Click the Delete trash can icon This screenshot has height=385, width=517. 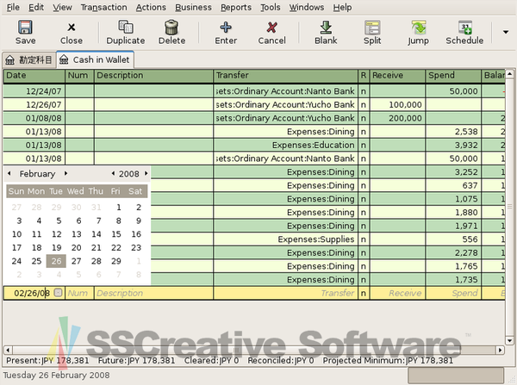click(x=171, y=27)
